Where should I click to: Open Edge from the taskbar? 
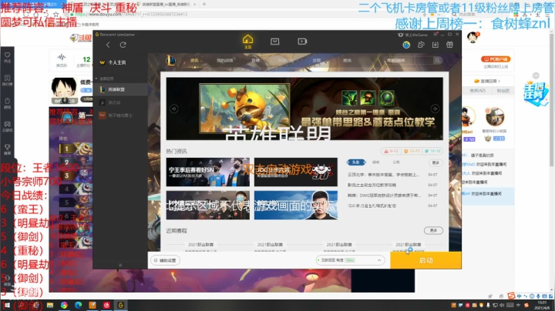[78, 305]
